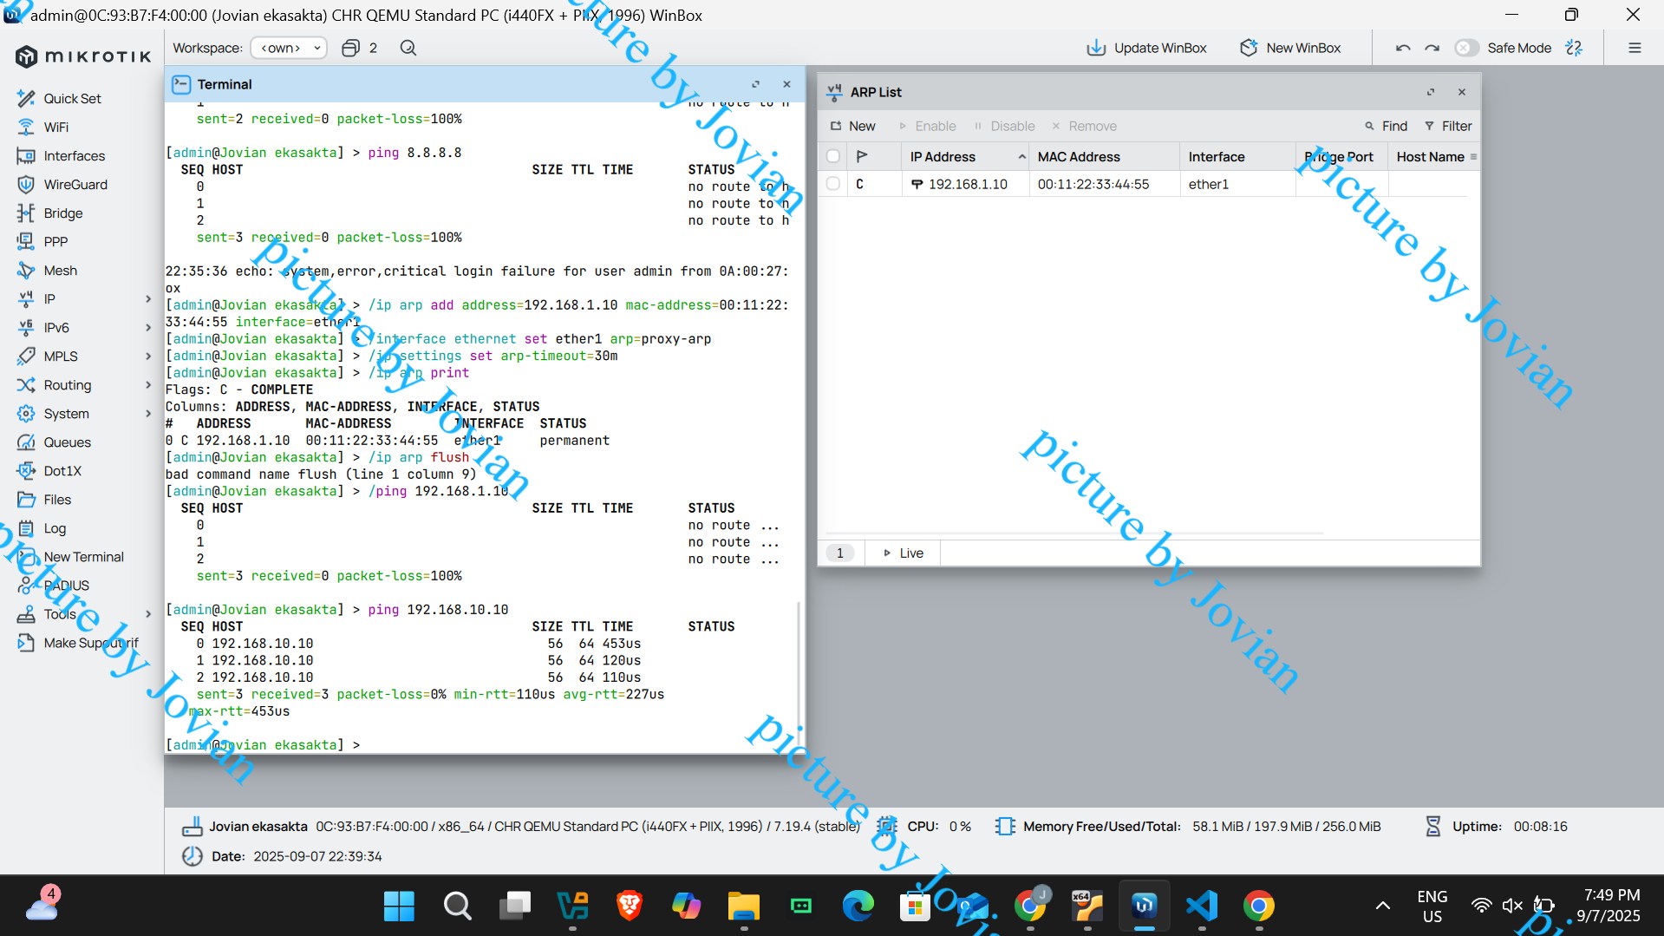Detach the Terminal window
This screenshot has width=1664, height=936.
(755, 84)
